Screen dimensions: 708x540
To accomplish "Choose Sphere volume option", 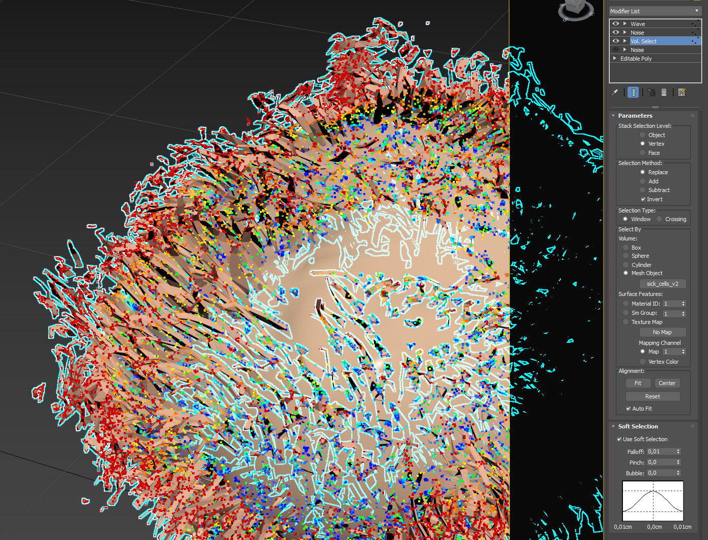I will 626,256.
